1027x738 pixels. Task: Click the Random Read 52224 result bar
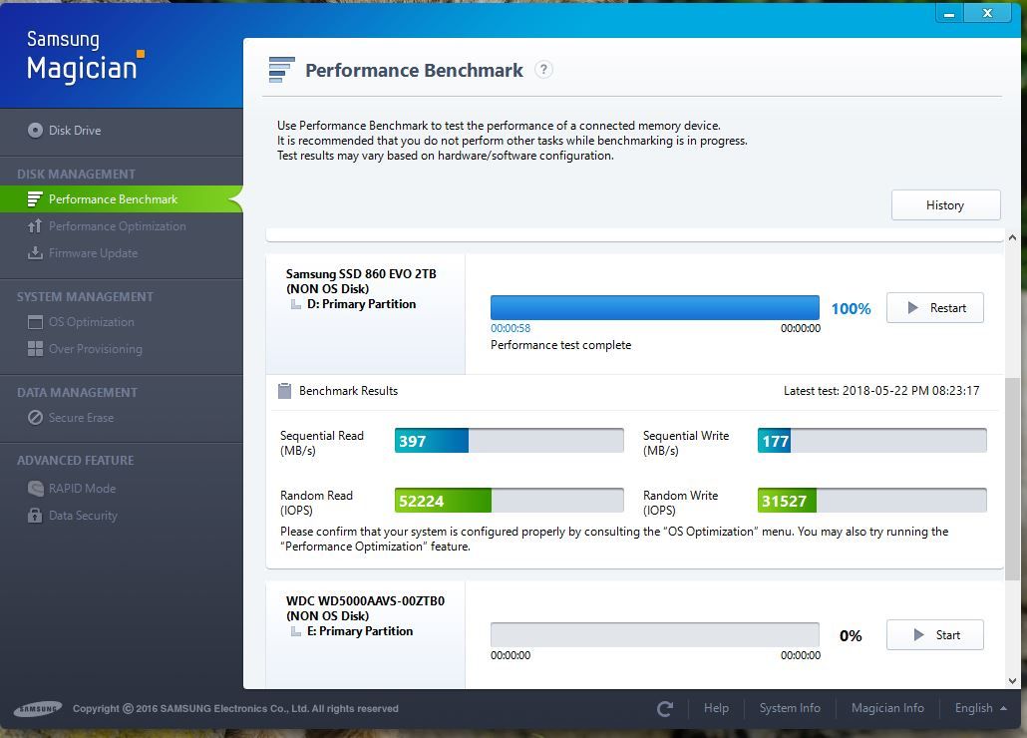pyautogui.click(x=509, y=501)
